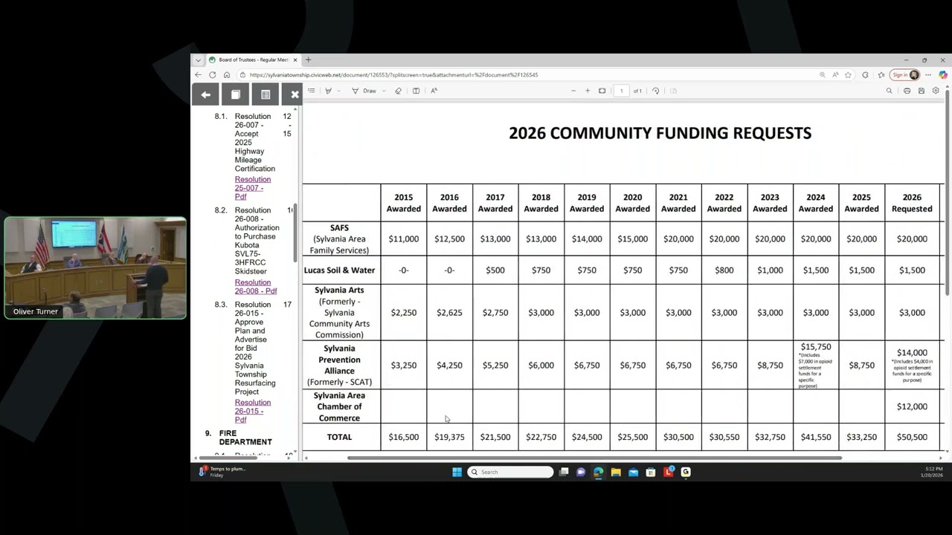This screenshot has width=952, height=535.
Task: Open the read aloud icon in address bar
Action: pyautogui.click(x=835, y=75)
